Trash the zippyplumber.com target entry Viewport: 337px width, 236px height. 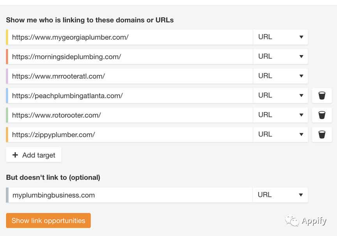coord(322,134)
